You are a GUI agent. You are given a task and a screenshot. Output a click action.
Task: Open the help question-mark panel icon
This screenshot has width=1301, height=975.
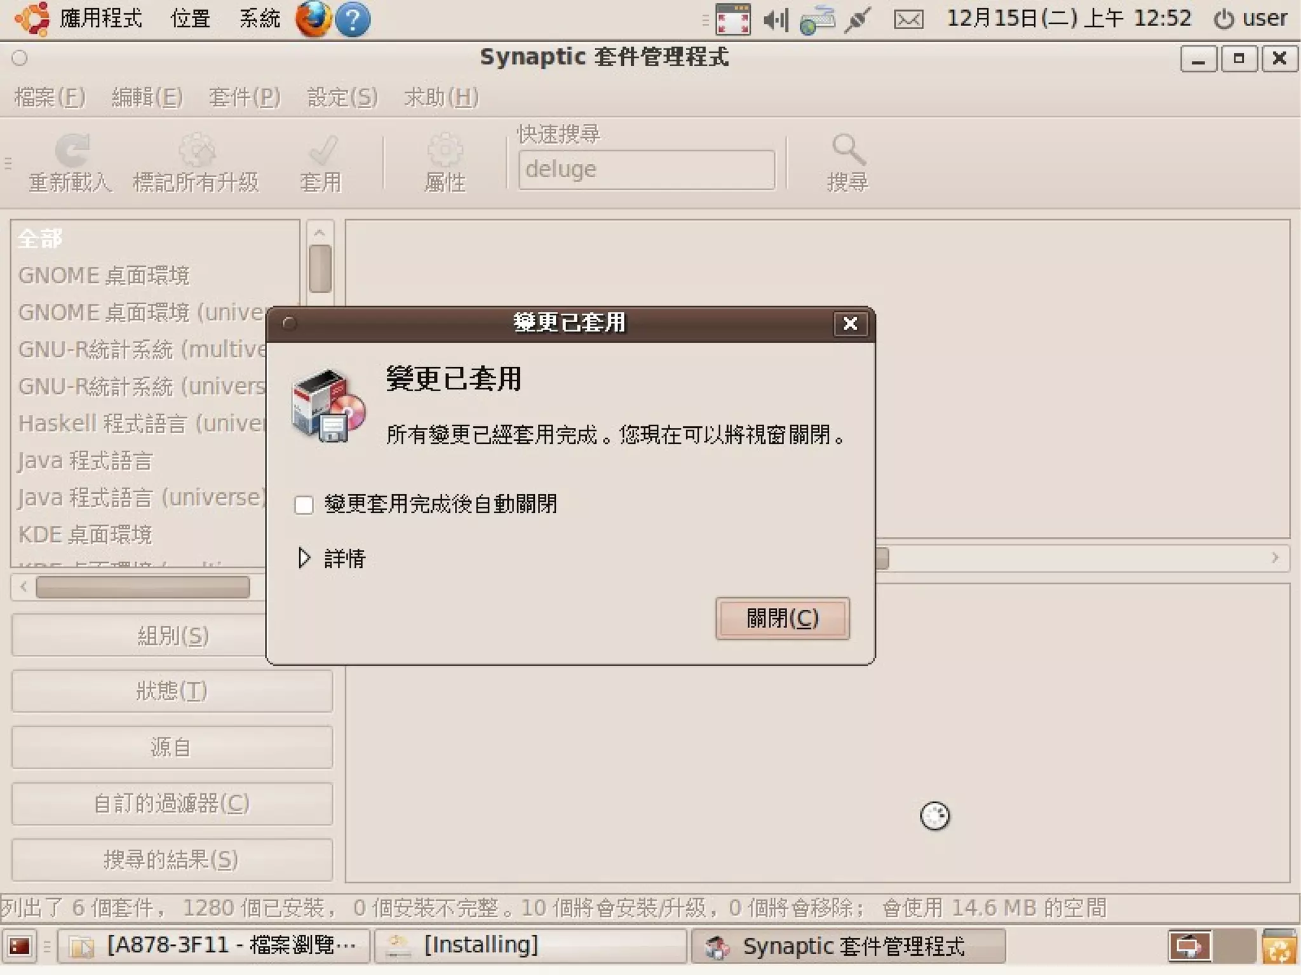353,19
